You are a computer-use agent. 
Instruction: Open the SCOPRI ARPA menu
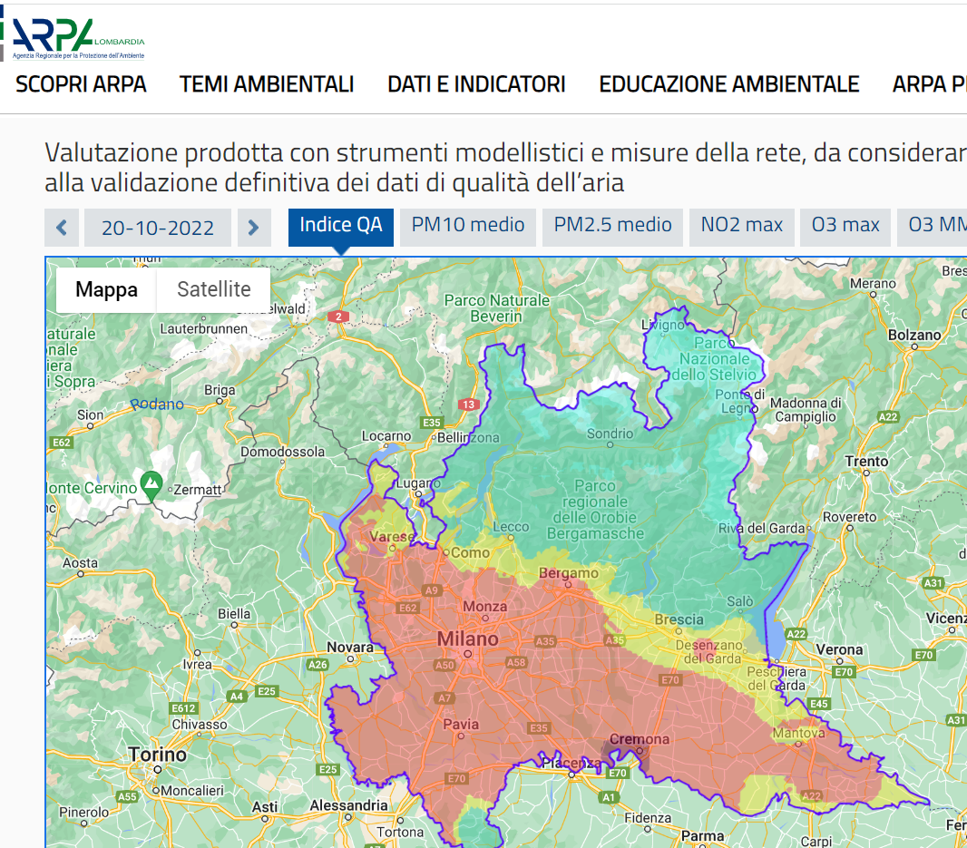[x=81, y=84]
